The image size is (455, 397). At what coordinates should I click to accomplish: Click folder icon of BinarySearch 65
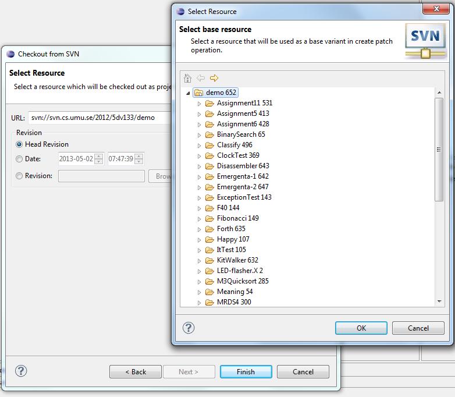click(209, 134)
